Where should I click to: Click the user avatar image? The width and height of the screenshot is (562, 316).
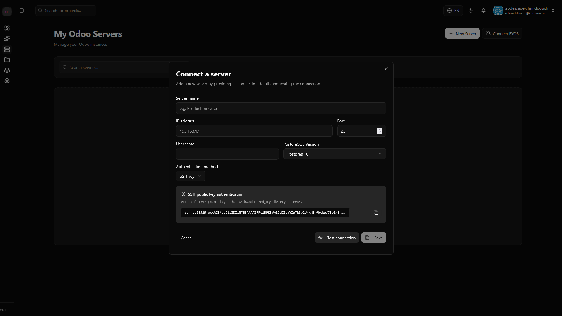pyautogui.click(x=498, y=11)
